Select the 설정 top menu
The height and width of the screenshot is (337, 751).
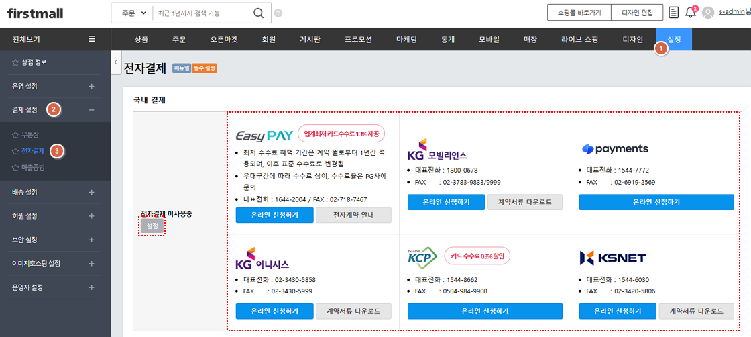tap(674, 40)
